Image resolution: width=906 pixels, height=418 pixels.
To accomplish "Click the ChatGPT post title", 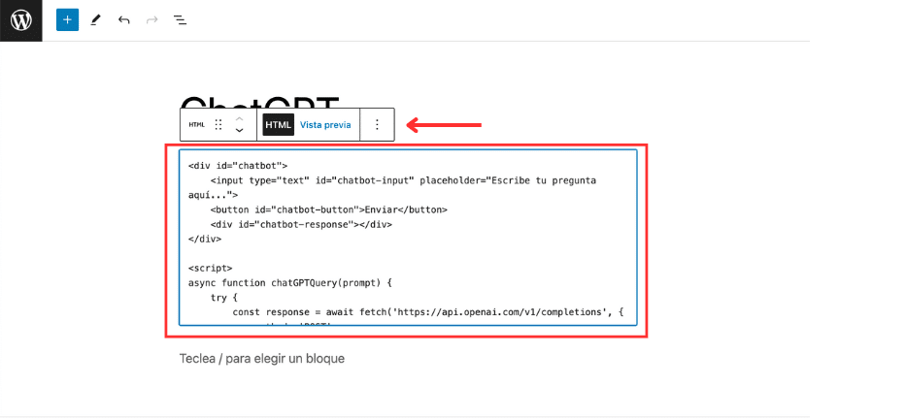I will click(x=259, y=100).
